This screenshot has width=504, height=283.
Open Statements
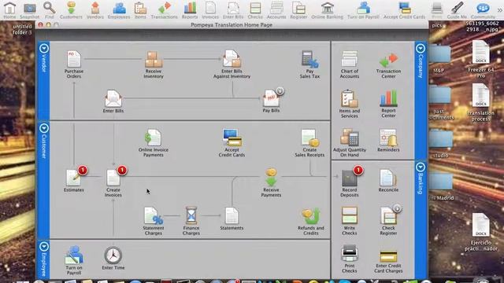tap(232, 219)
